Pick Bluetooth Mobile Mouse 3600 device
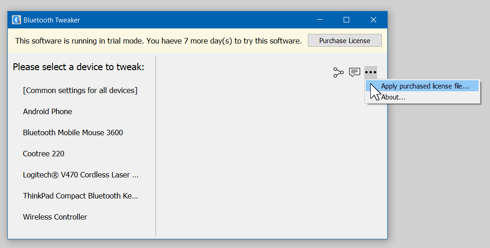 tap(73, 132)
